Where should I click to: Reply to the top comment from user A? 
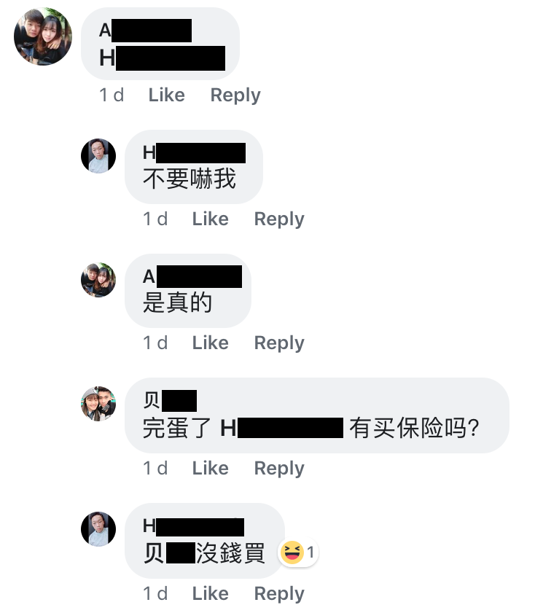pos(235,95)
